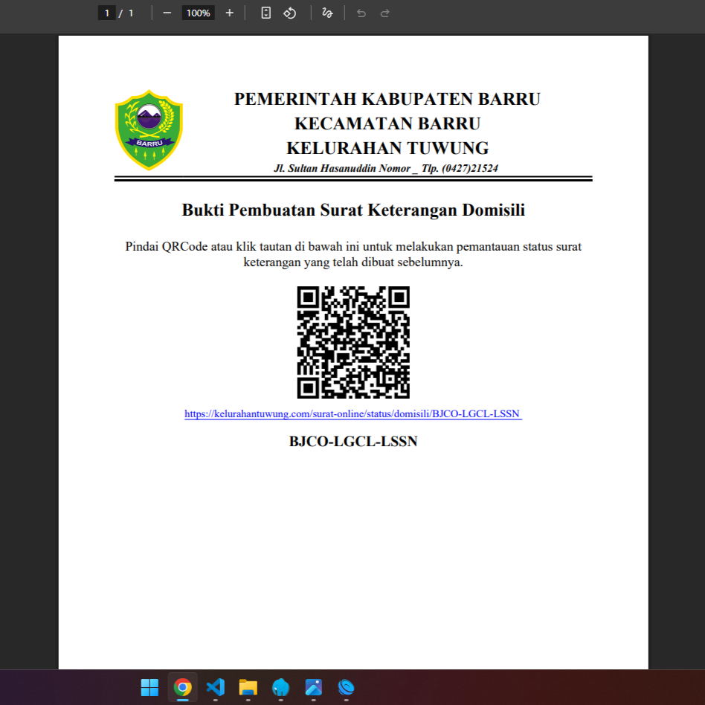
Task: Click the Barru regency logo emblem
Action: [x=149, y=130]
